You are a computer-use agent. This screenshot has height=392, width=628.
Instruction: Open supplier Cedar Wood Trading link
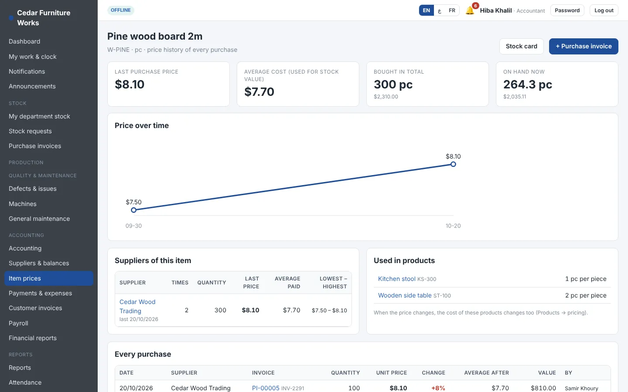137,306
